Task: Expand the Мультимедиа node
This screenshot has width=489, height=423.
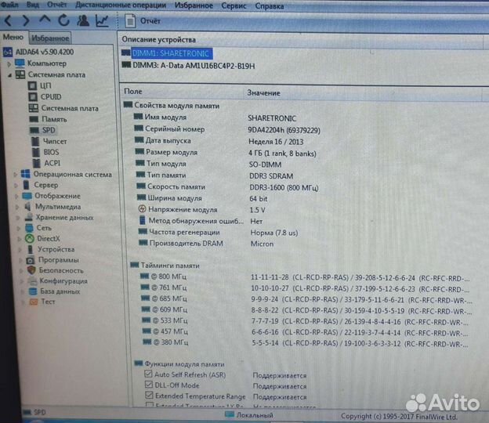Action: pos(17,207)
